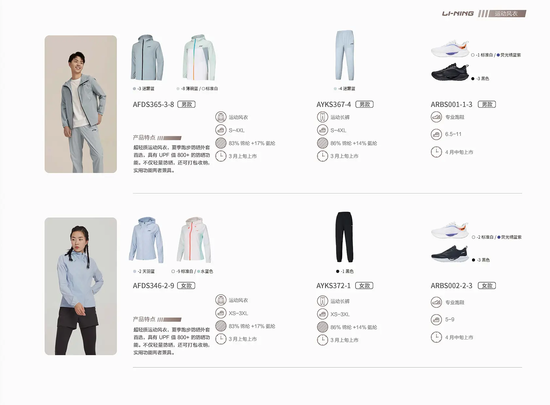The image size is (550, 405).
Task: Click the 男款 tag beside ARBS001-1-3
Action: (487, 105)
